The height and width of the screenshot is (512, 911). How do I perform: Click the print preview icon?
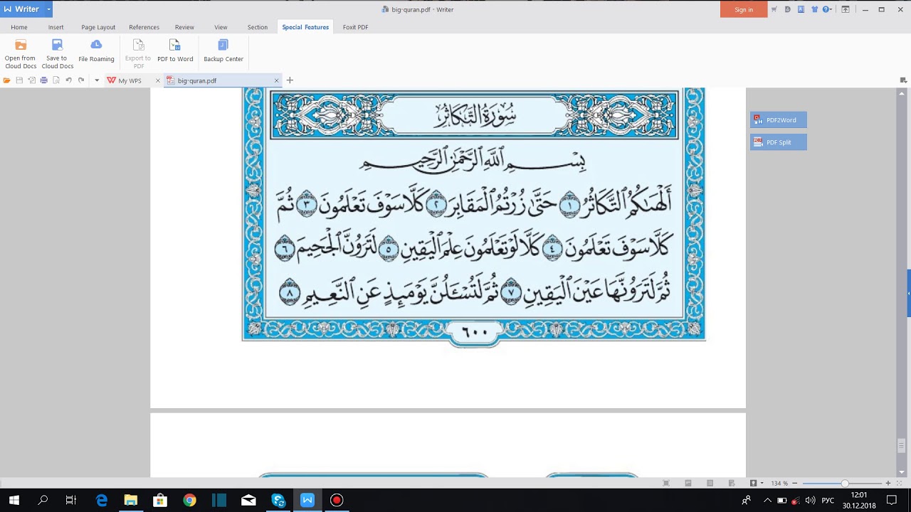[56, 80]
